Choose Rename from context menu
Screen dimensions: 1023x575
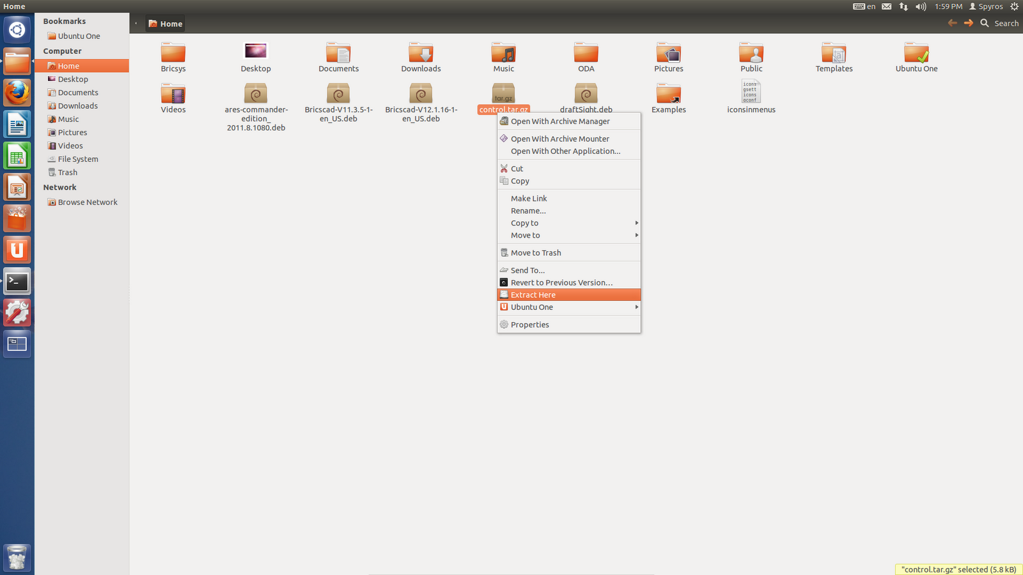569,211
